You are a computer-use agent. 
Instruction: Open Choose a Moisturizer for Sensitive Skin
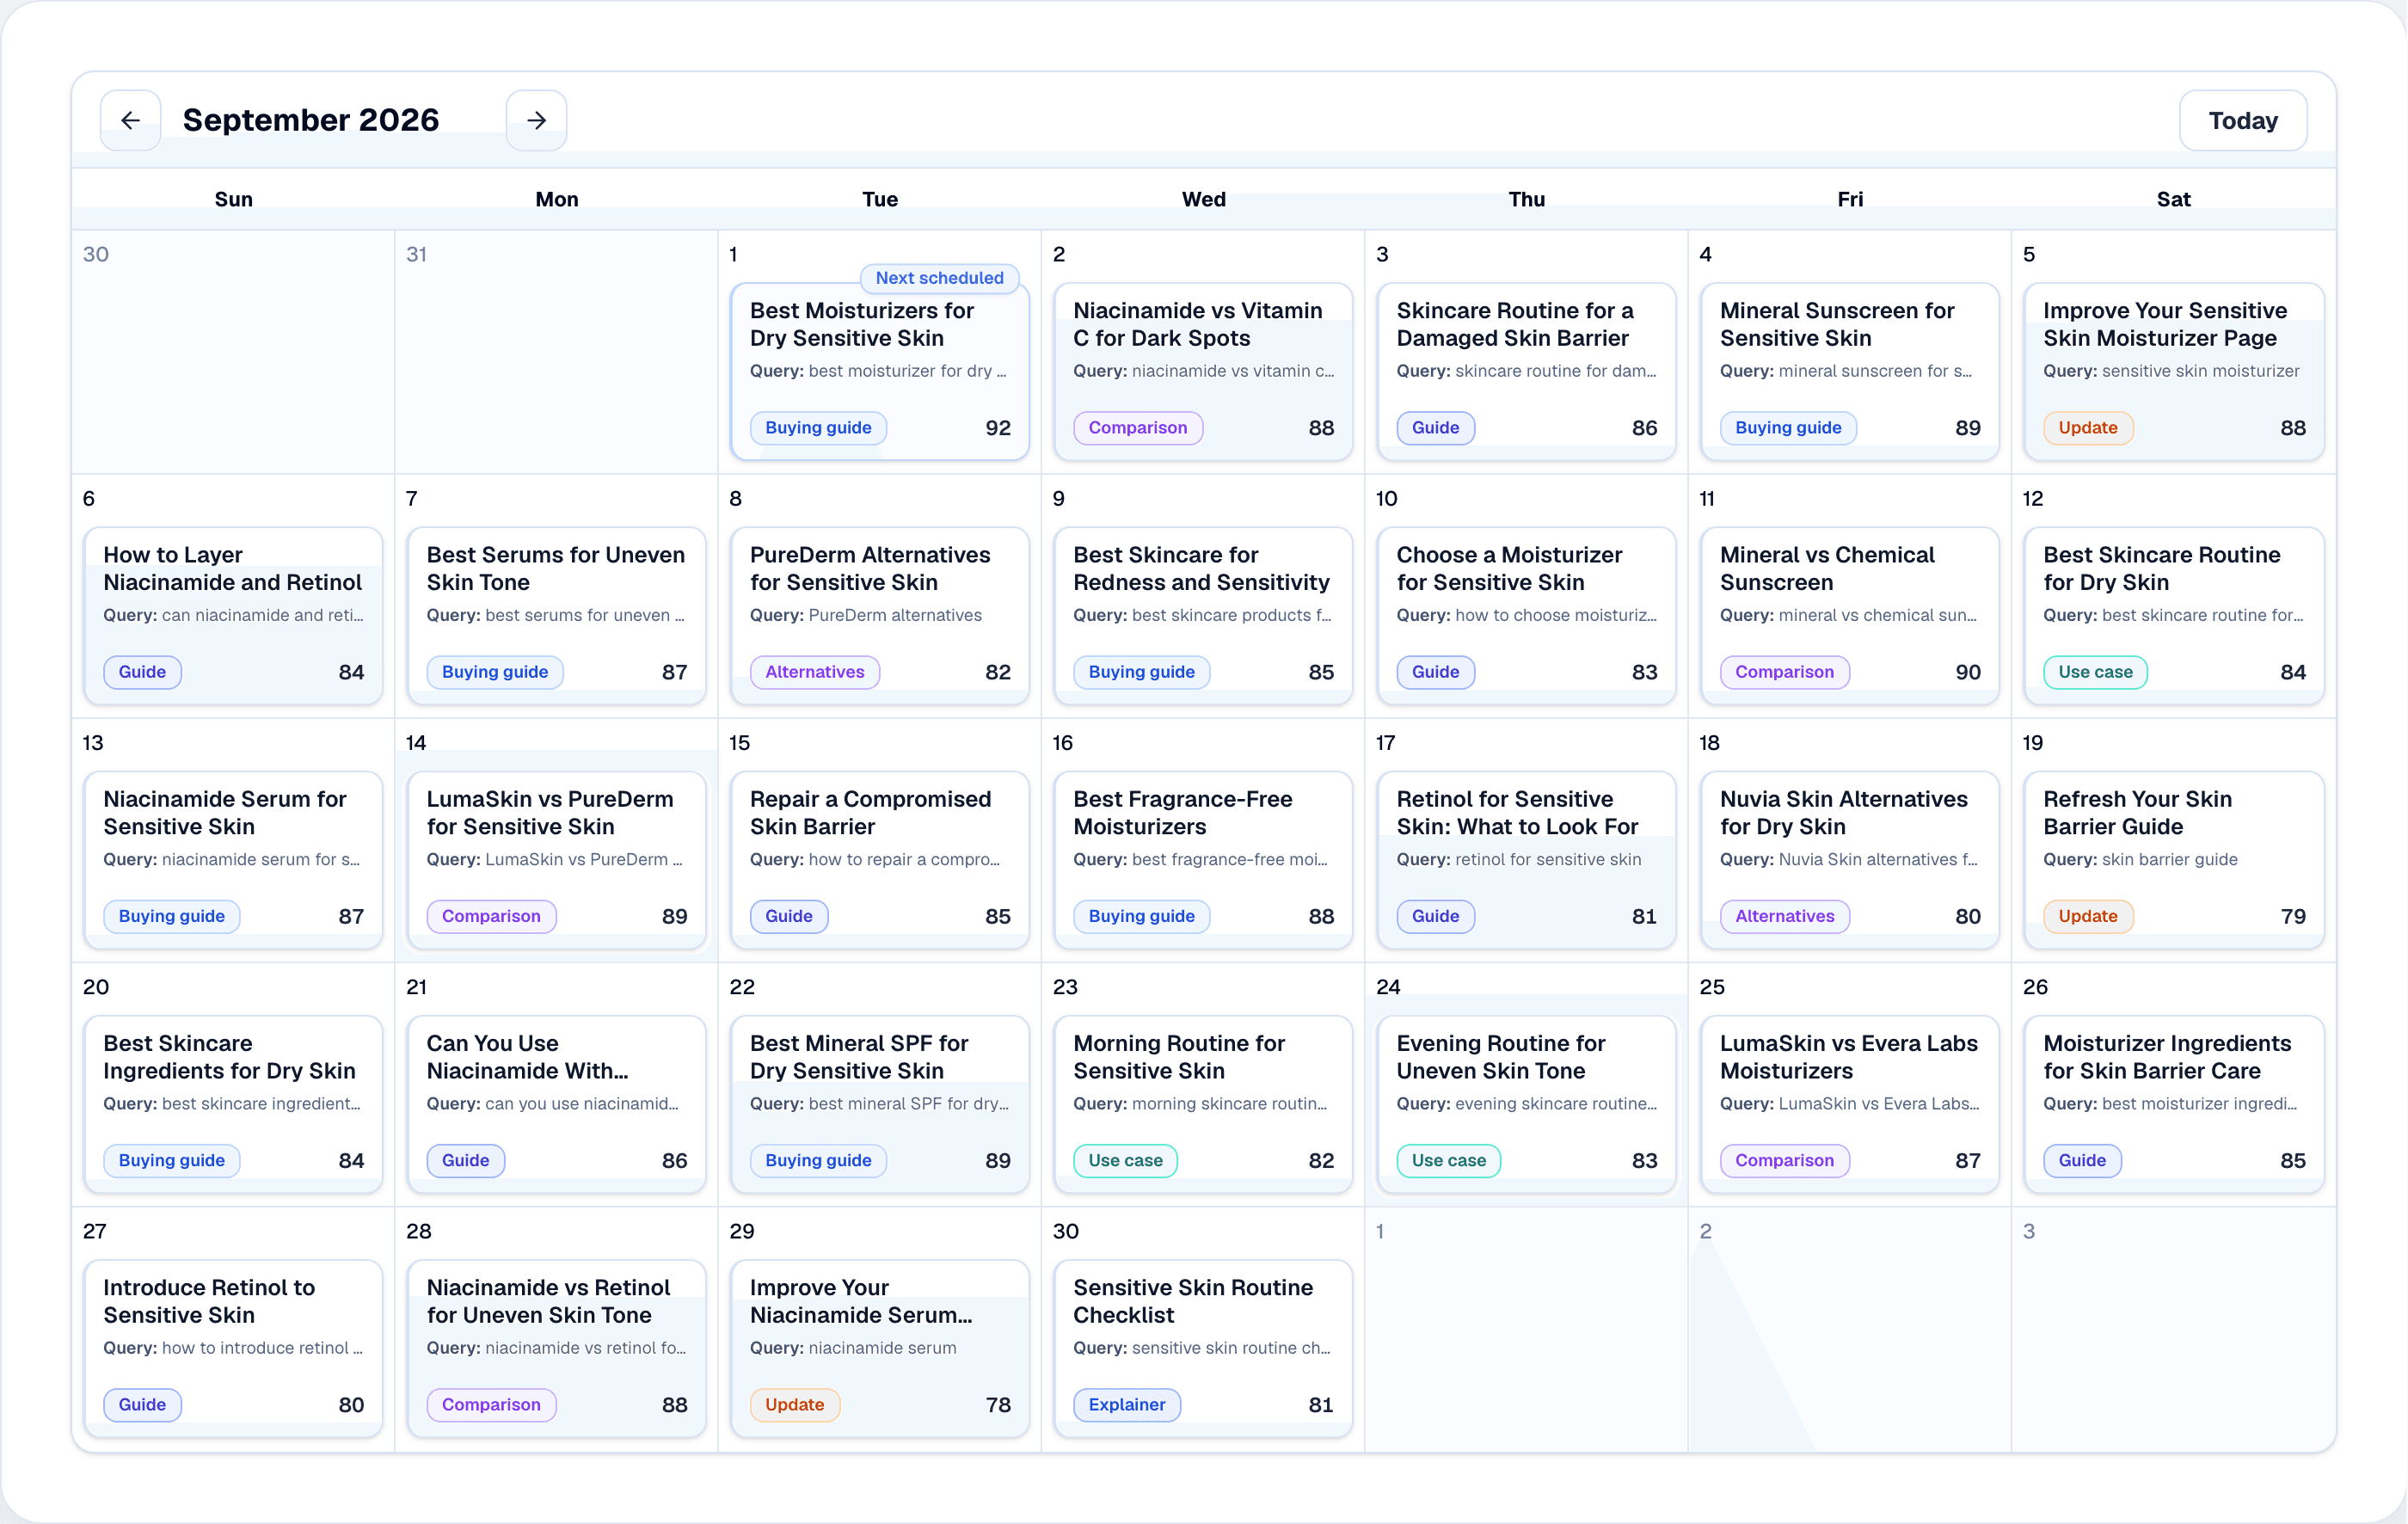pos(1526,616)
